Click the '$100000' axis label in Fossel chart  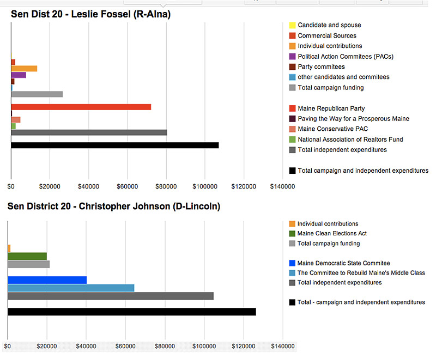tap(205, 186)
